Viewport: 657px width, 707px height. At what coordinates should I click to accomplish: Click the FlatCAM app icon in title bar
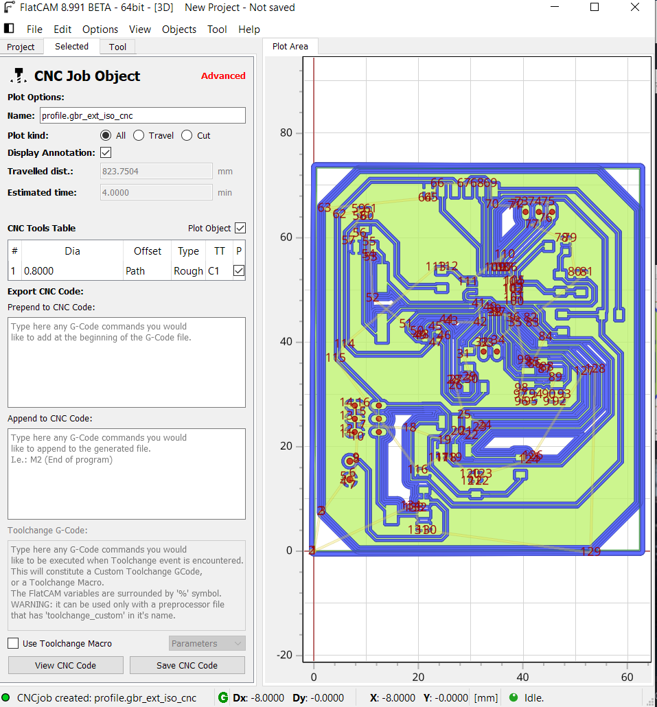click(x=9, y=8)
